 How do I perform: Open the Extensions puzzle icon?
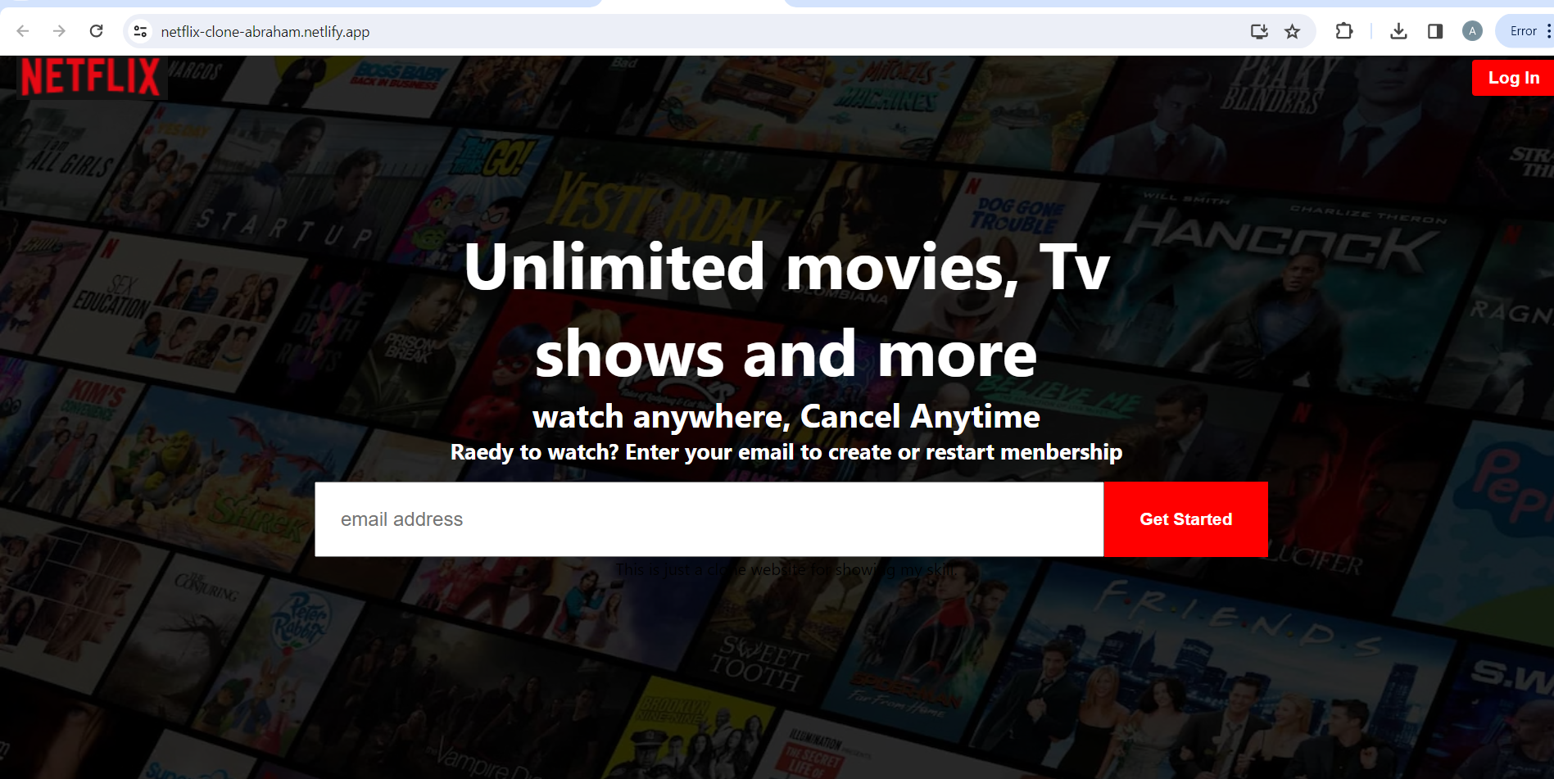point(1343,31)
